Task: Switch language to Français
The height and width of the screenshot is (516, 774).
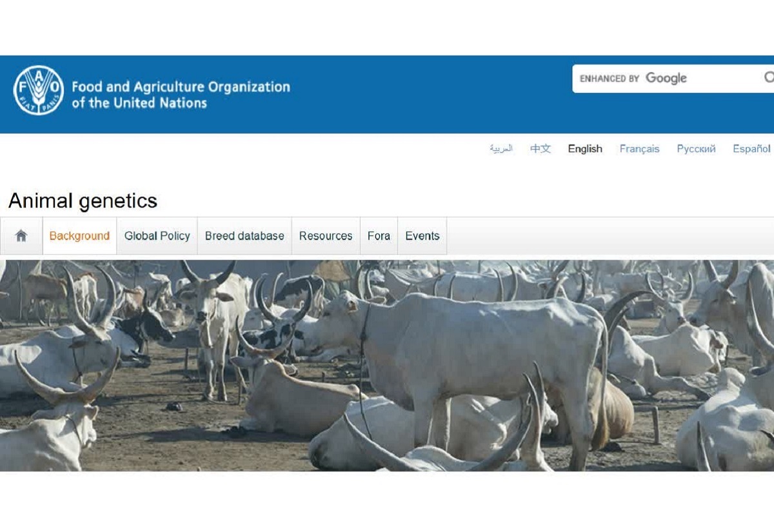Action: [x=639, y=149]
